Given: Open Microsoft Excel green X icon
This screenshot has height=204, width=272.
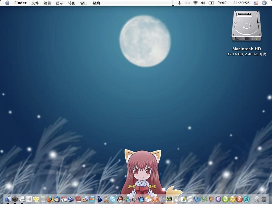Looking at the screenshot, I should (204, 199).
